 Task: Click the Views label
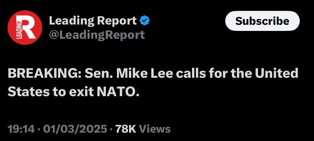tap(154, 129)
